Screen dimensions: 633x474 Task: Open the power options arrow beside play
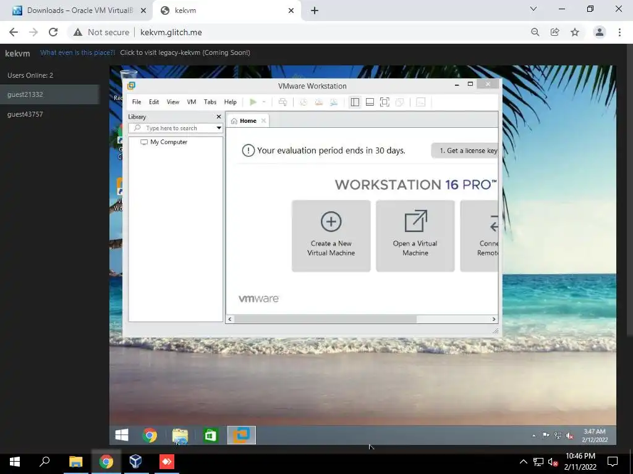pos(263,102)
